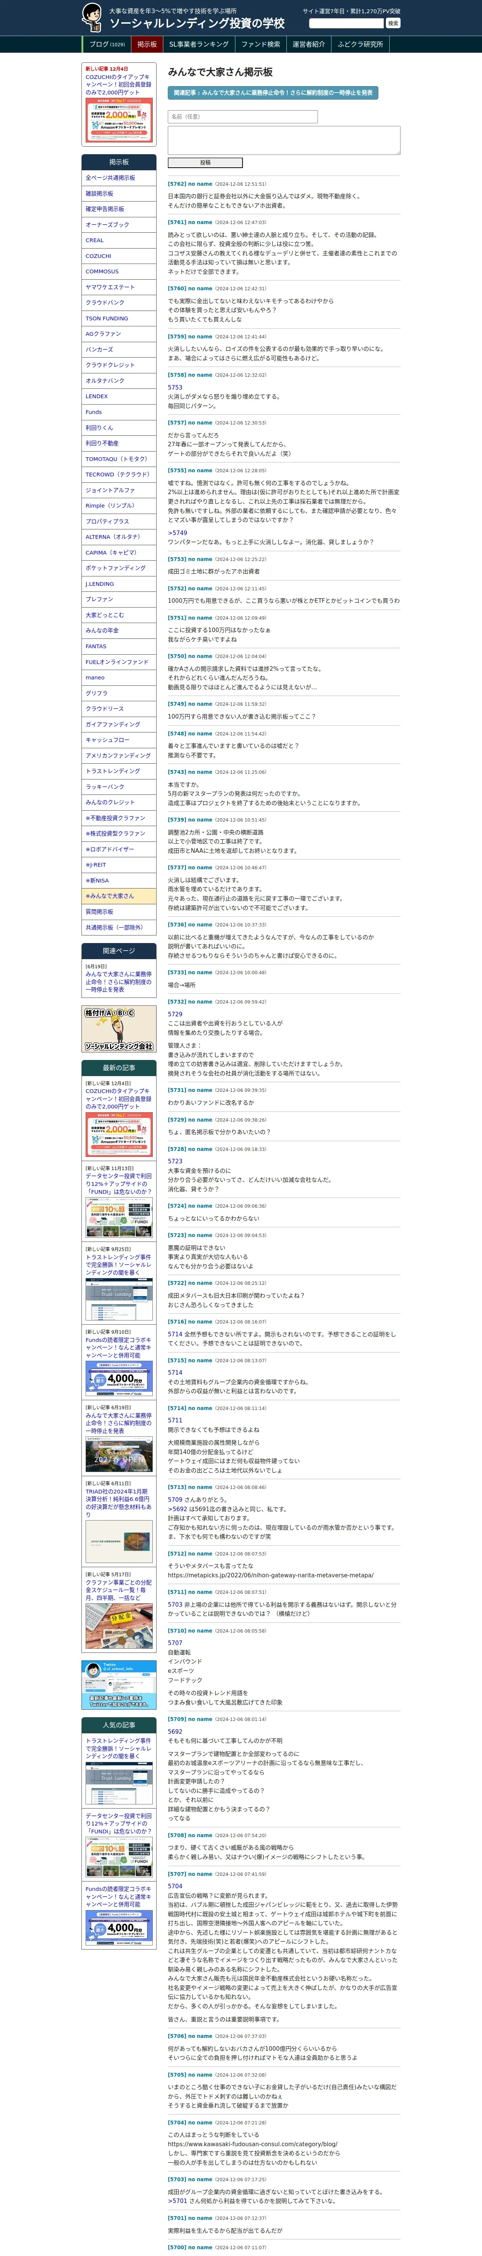The width and height of the screenshot is (482, 2256).
Task: Open バンカーズ board link
Action: coord(119,349)
